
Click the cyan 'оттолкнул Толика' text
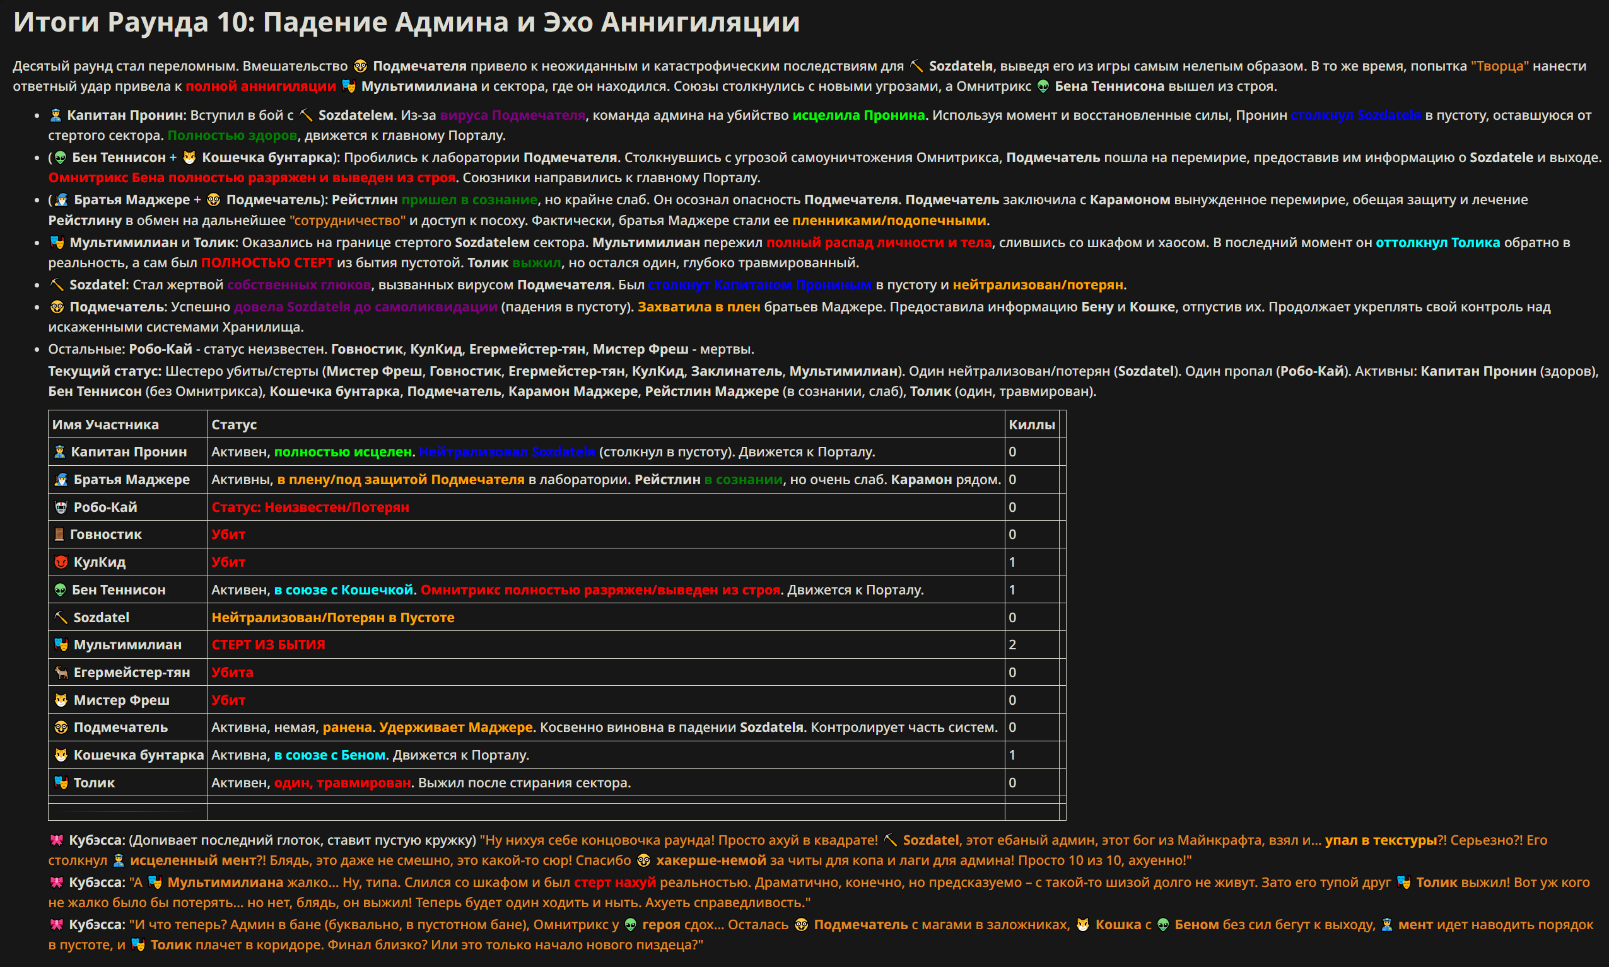[1437, 243]
